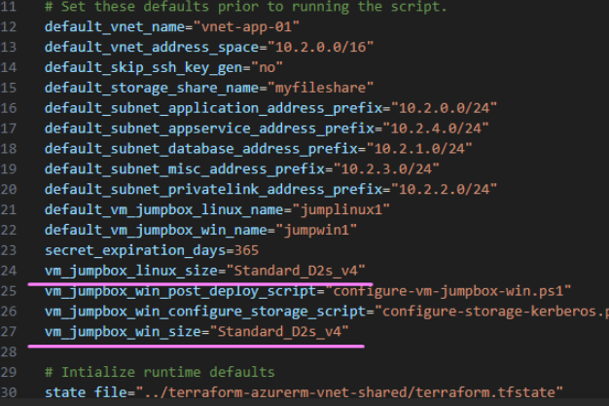The image size is (609, 406).
Task: Click the value "jumplinux1"
Action: [341, 209]
